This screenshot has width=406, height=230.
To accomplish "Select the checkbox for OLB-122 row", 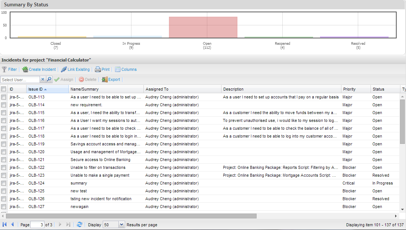I will 4,167.
